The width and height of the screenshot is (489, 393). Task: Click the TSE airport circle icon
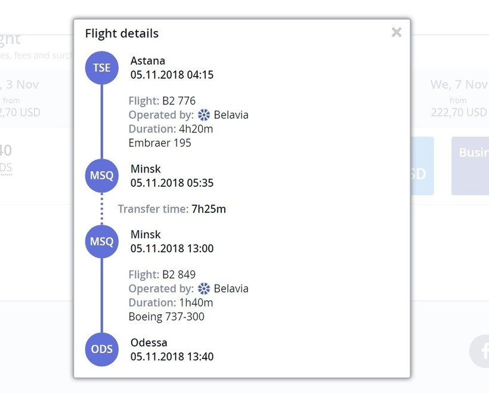pyautogui.click(x=101, y=67)
